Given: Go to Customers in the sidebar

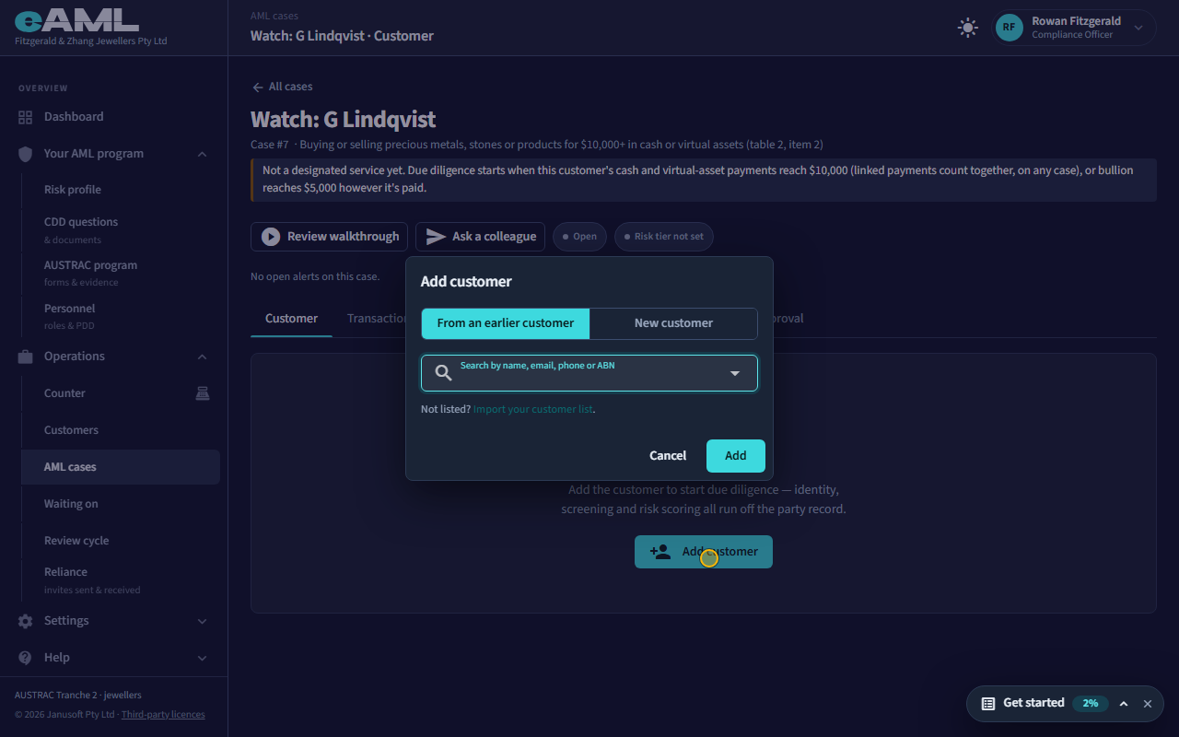Looking at the screenshot, I should pyautogui.click(x=121, y=430).
